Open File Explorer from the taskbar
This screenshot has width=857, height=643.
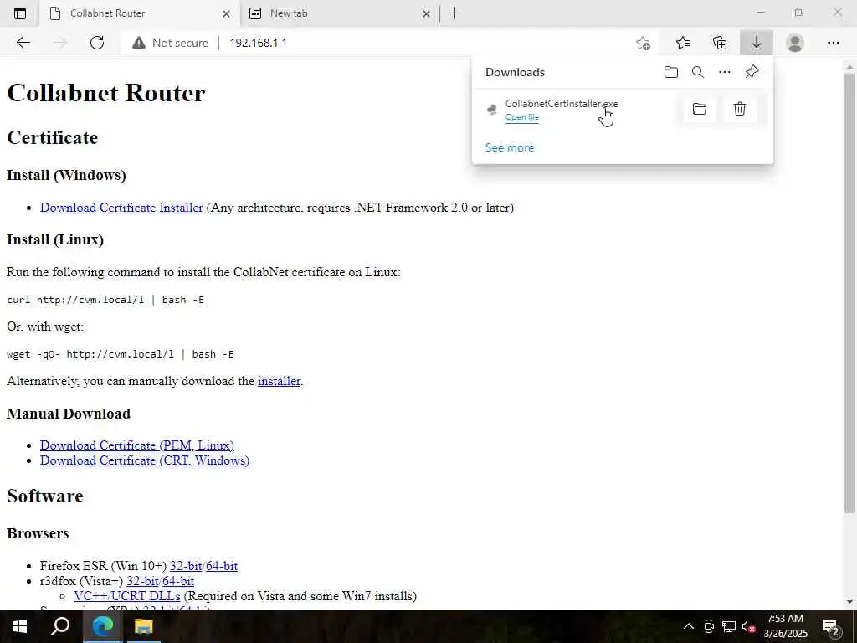point(143,626)
